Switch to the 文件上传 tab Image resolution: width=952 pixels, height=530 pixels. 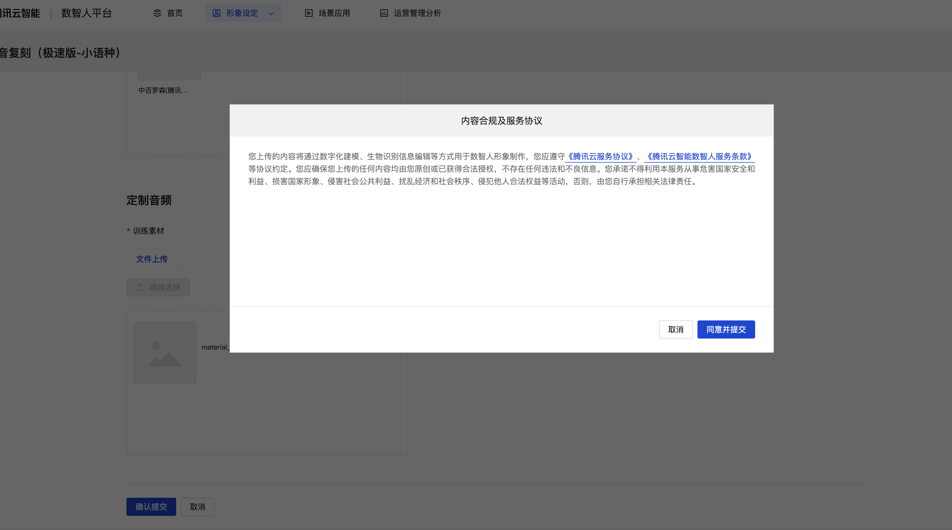click(152, 259)
